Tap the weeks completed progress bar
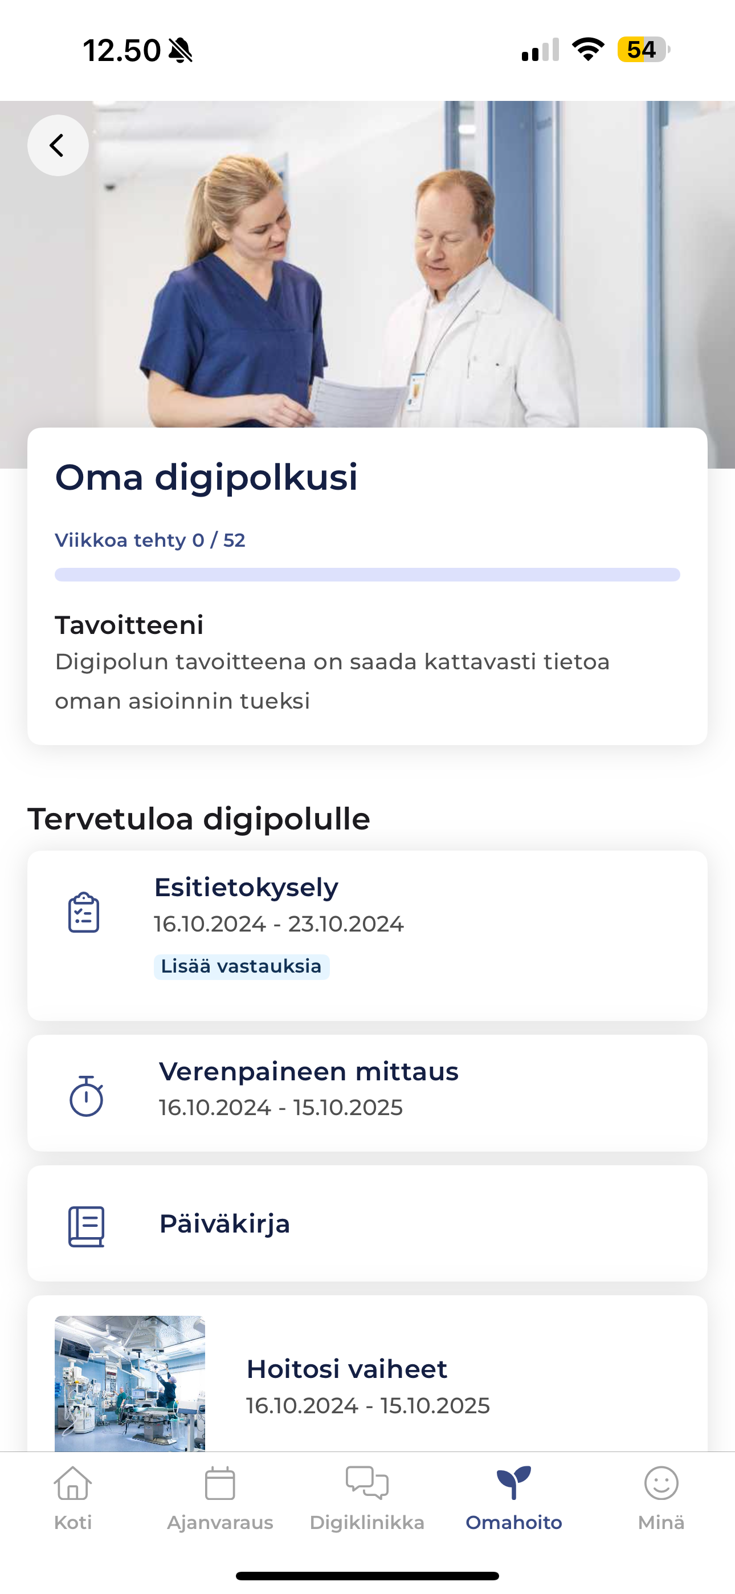This screenshot has width=735, height=1594. point(367,575)
